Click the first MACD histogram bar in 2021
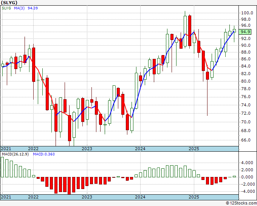257x206 pixels. click(2, 167)
